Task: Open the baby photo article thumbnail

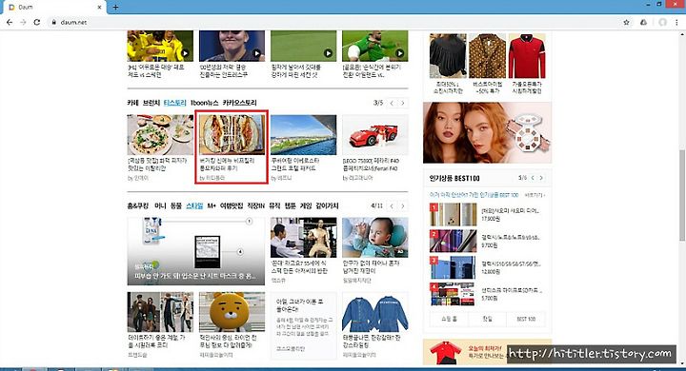Action: [375, 237]
